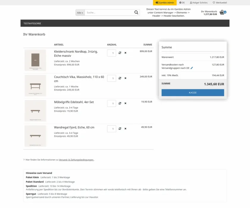The height and width of the screenshot is (208, 250).
Task: Click quantity field for Kleiderschrank Nordkap
Action: (x=112, y=53)
